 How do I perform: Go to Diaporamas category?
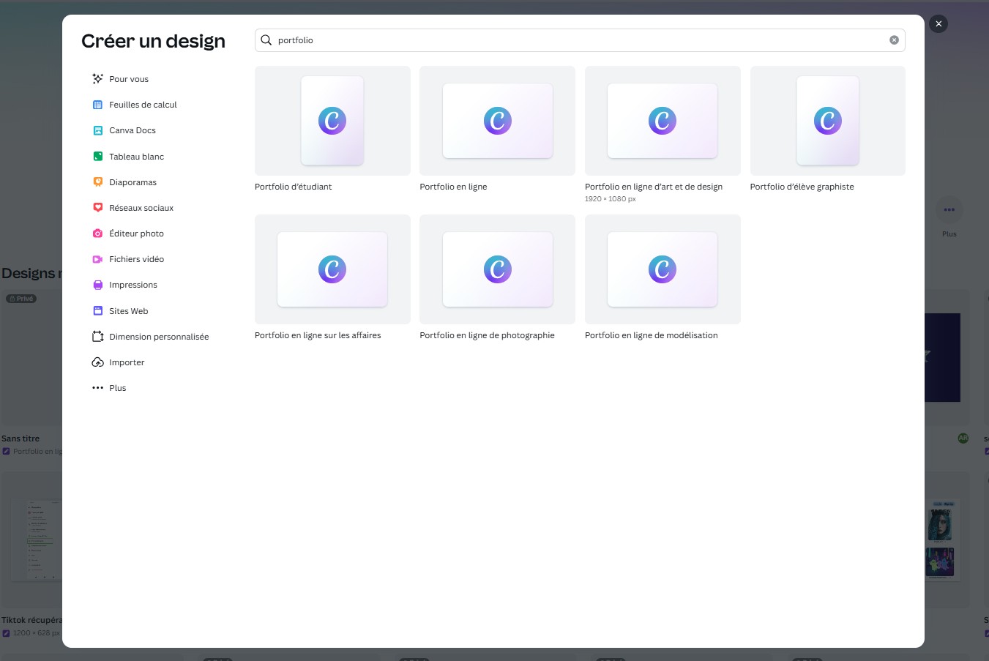[133, 182]
